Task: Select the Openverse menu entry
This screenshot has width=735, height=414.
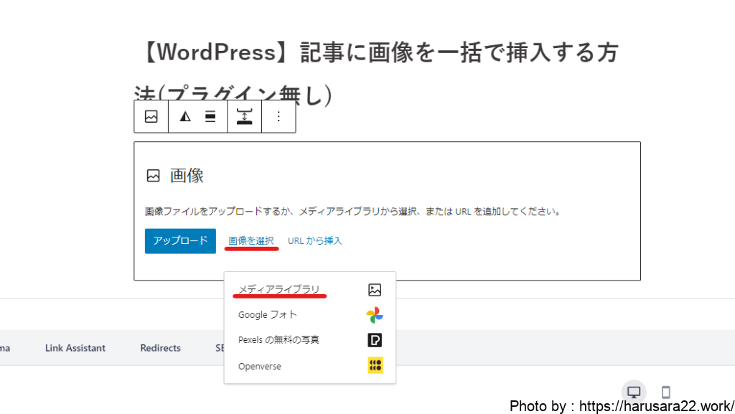Action: 260,366
